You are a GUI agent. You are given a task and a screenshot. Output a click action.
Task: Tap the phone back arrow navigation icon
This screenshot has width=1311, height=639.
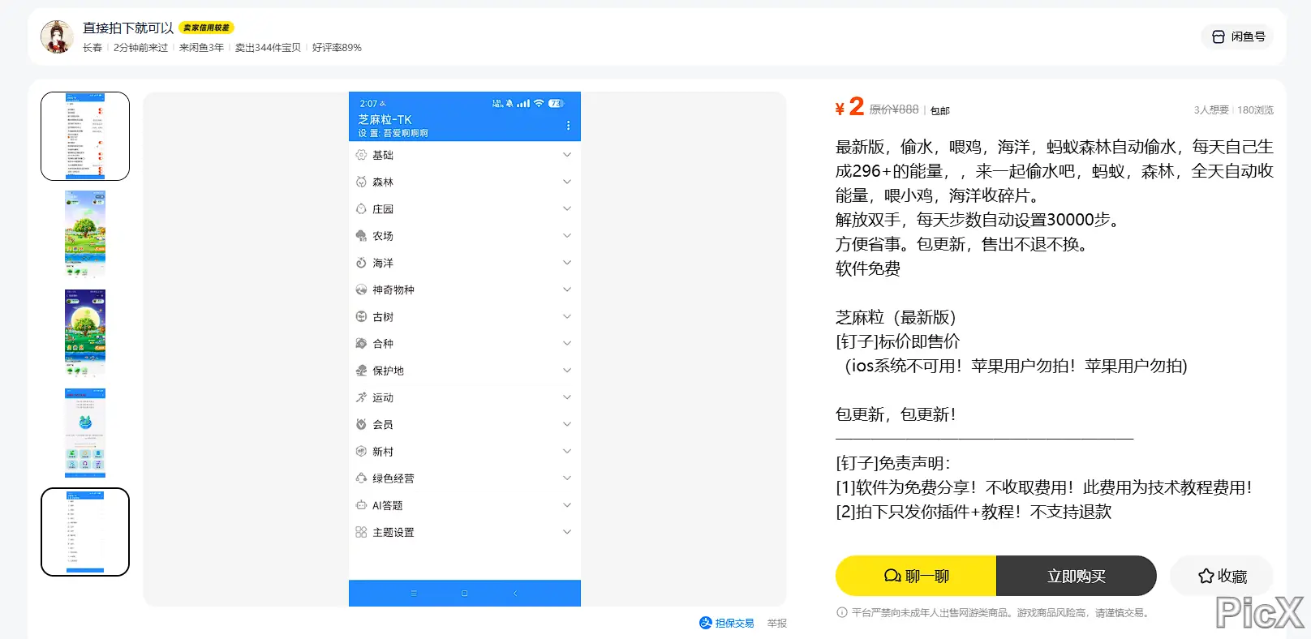[515, 594]
